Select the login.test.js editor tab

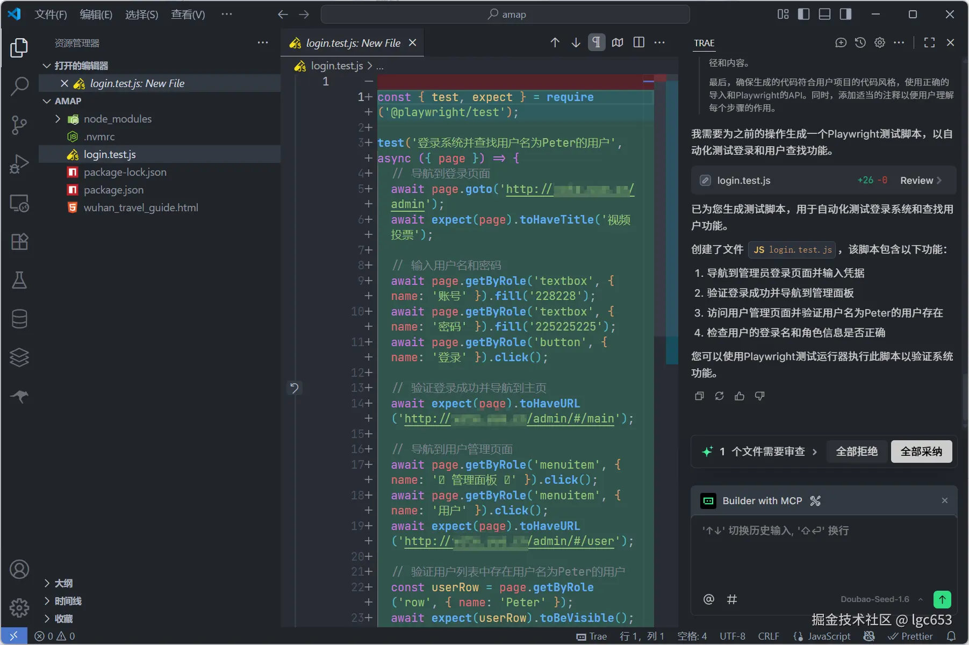353,43
